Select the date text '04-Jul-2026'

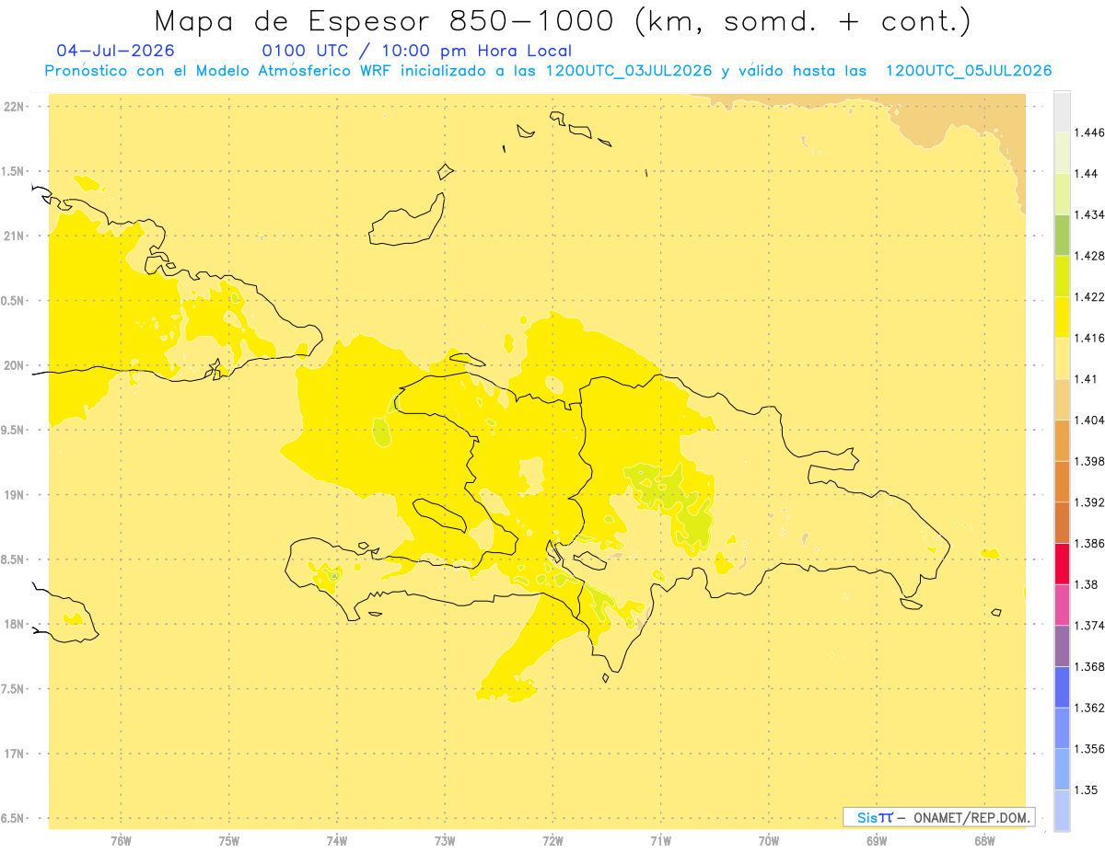(x=115, y=51)
